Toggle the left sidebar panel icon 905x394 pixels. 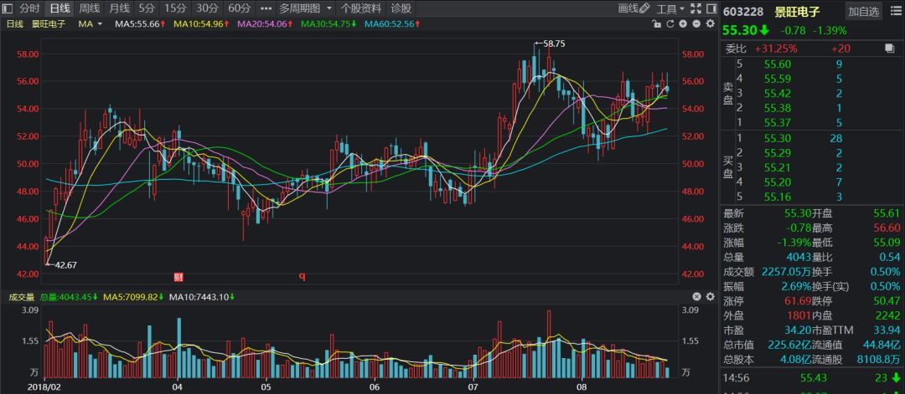click(8, 8)
